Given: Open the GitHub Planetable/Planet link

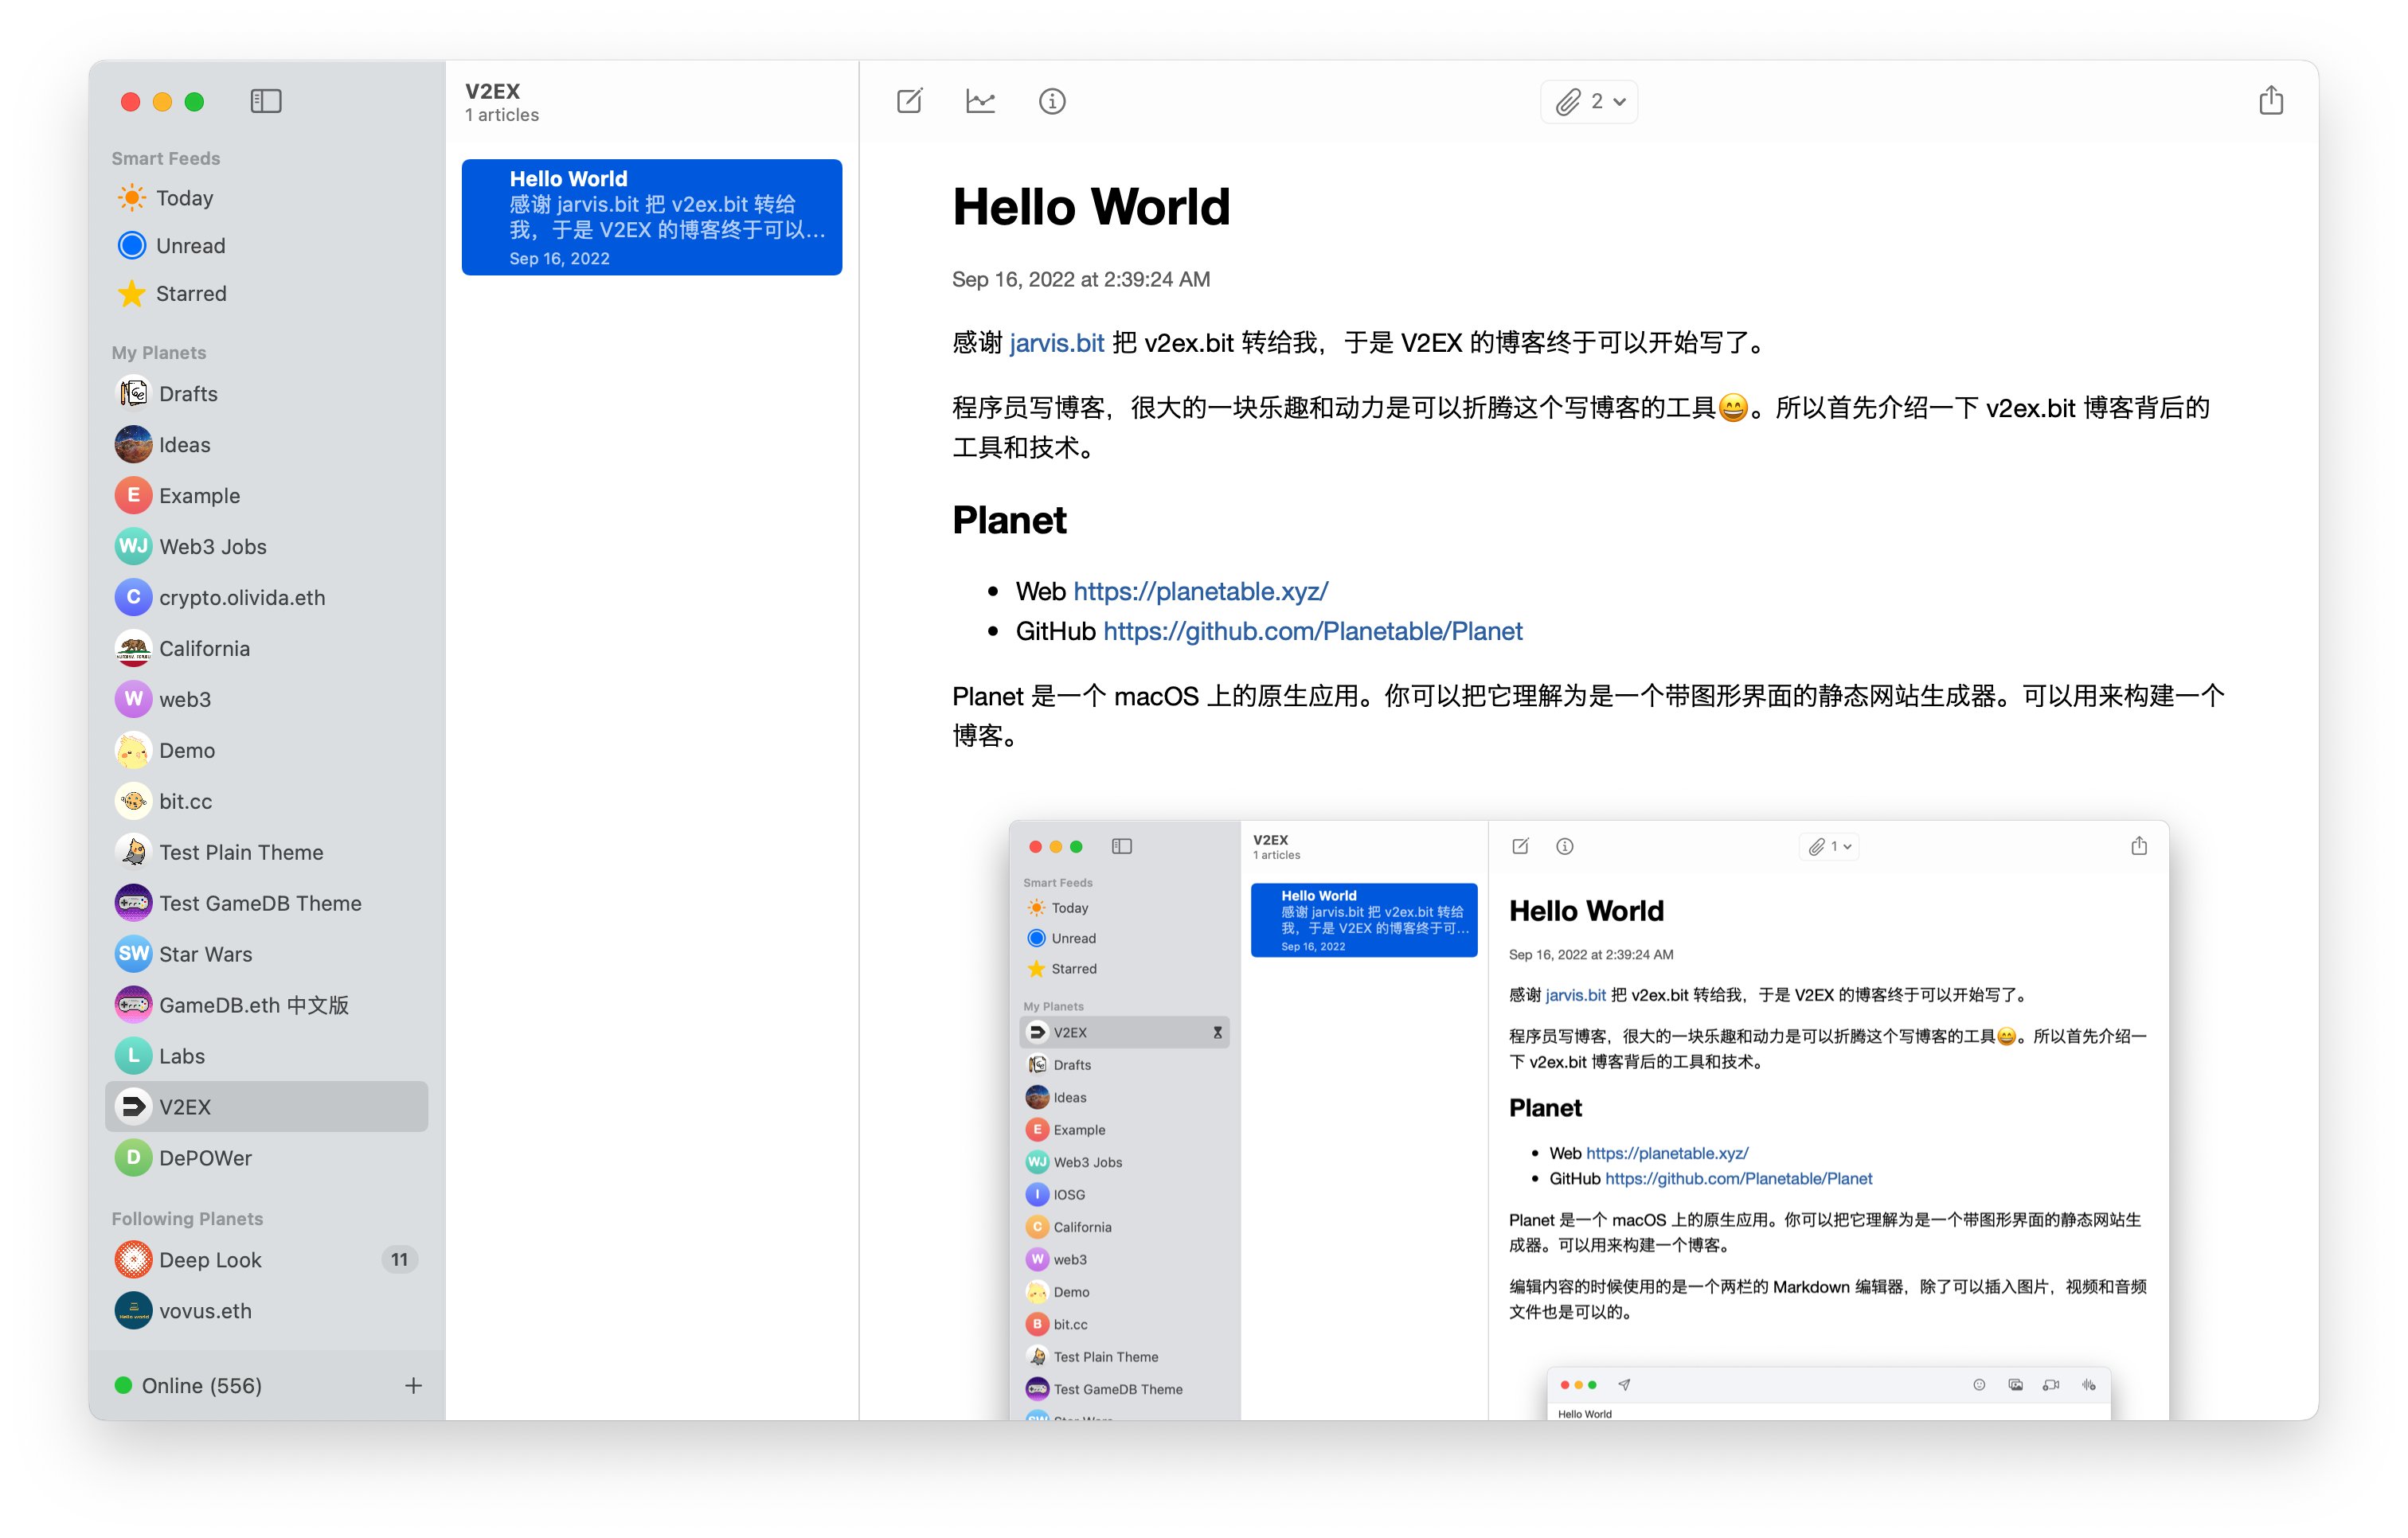Looking at the screenshot, I should [x=1312, y=632].
